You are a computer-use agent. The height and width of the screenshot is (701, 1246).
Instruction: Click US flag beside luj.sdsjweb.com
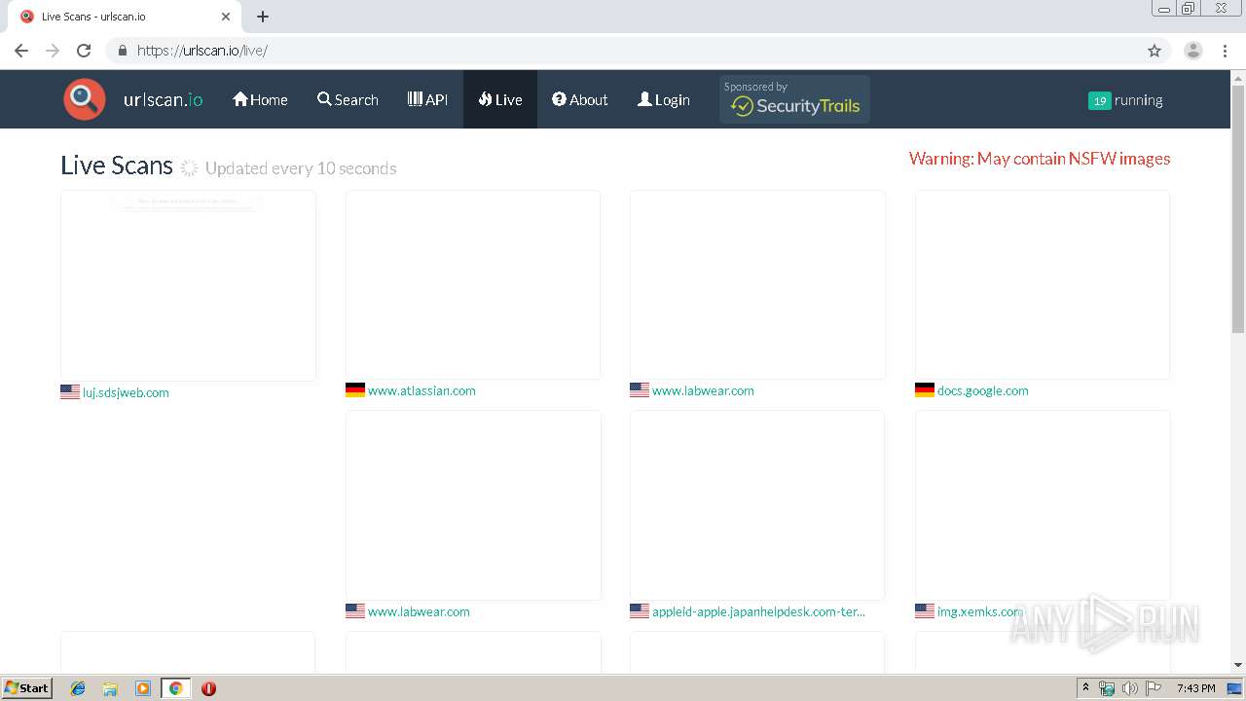click(70, 392)
